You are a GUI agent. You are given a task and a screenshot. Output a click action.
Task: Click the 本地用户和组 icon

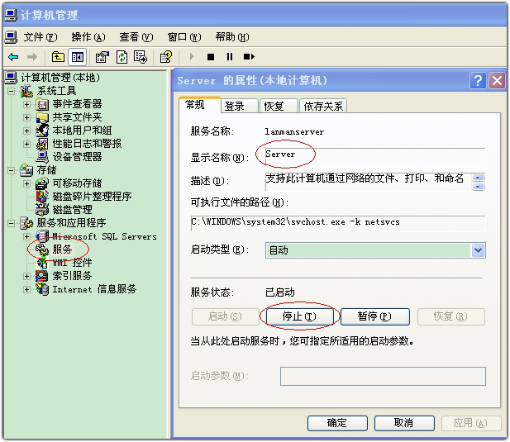point(42,131)
